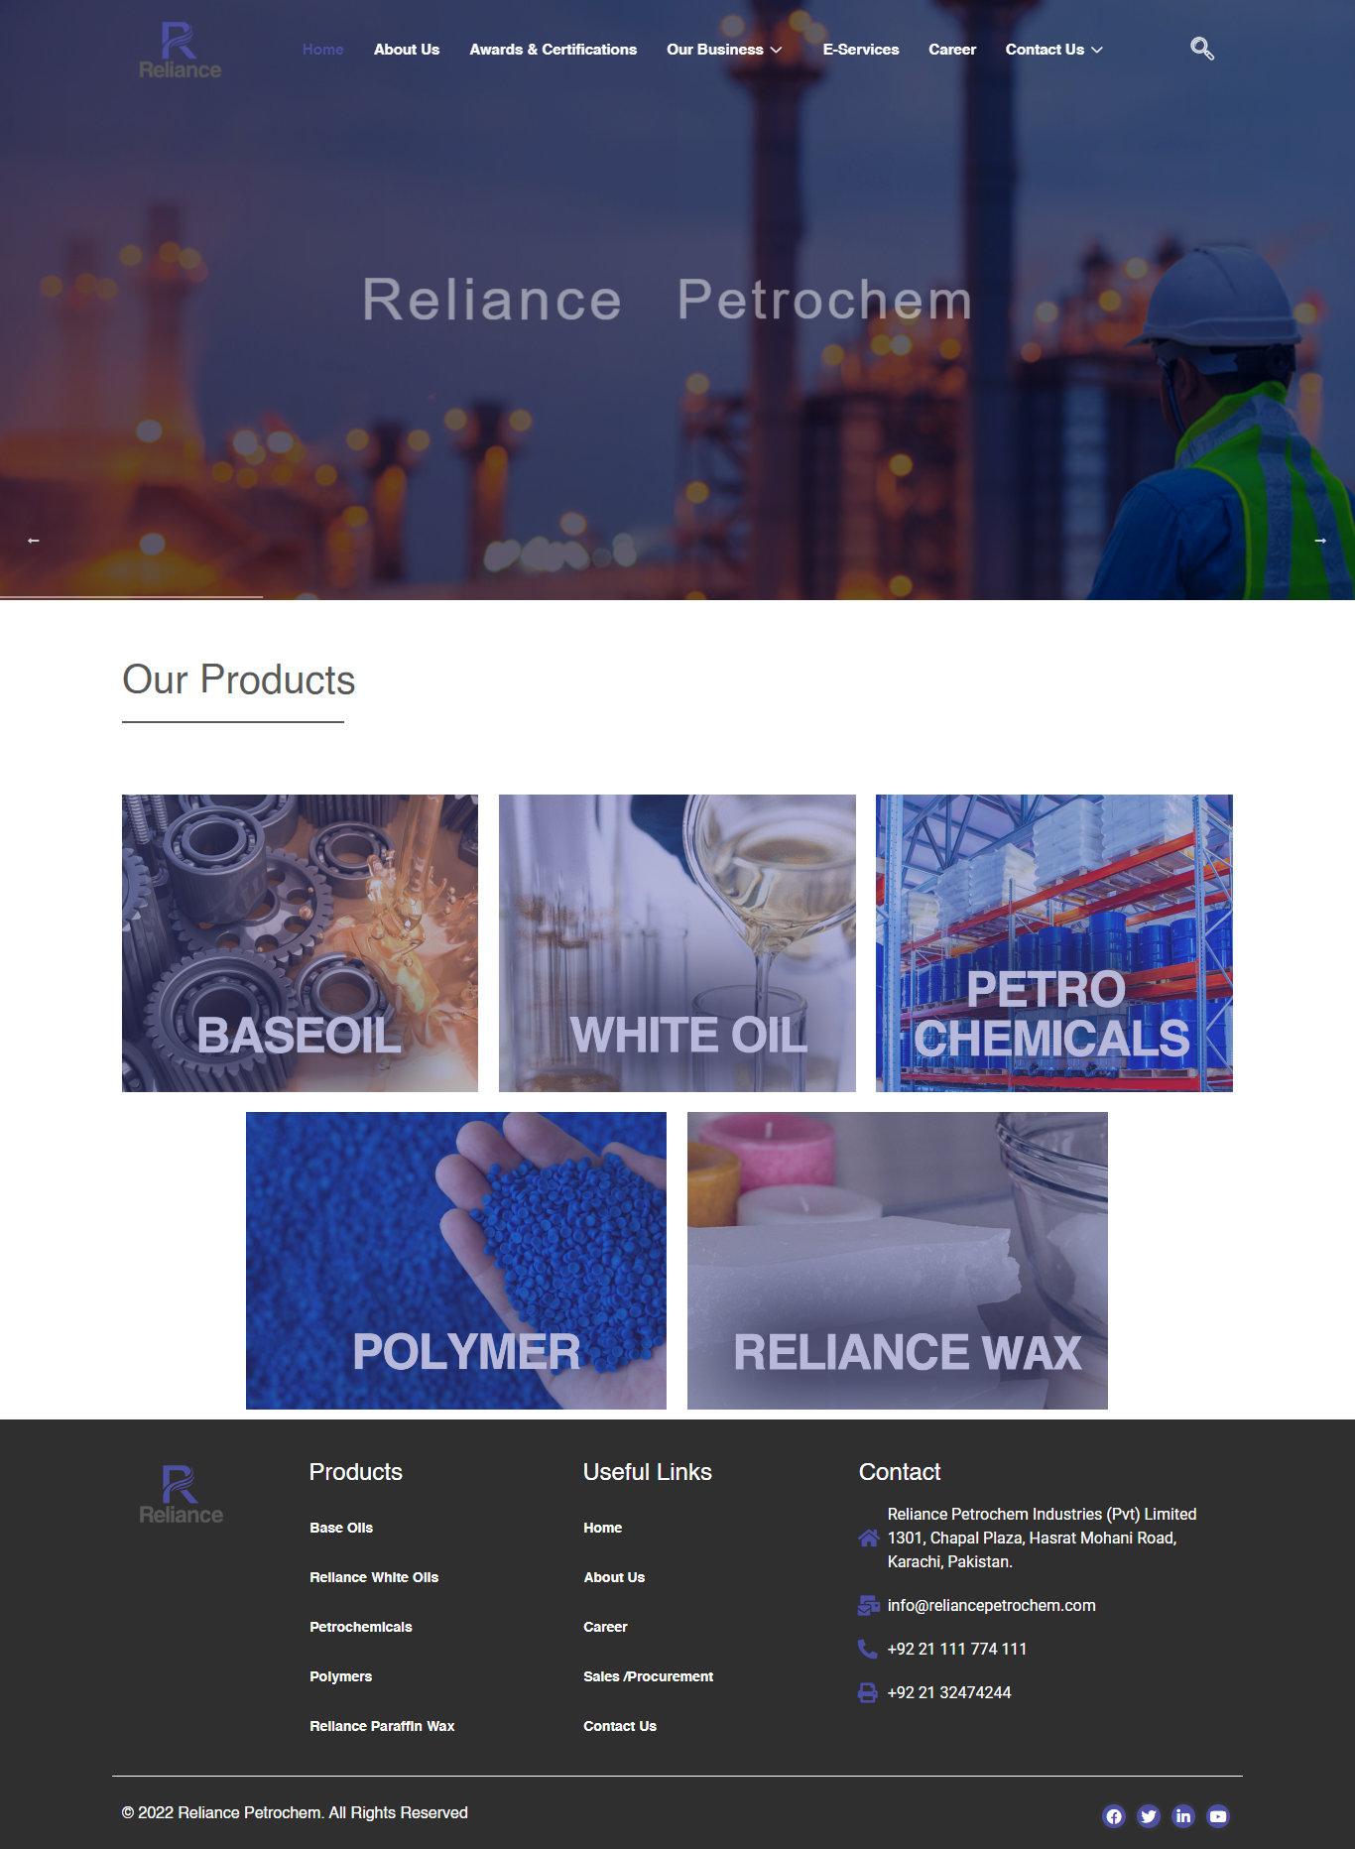Click Petrochemicals footer link

(361, 1627)
